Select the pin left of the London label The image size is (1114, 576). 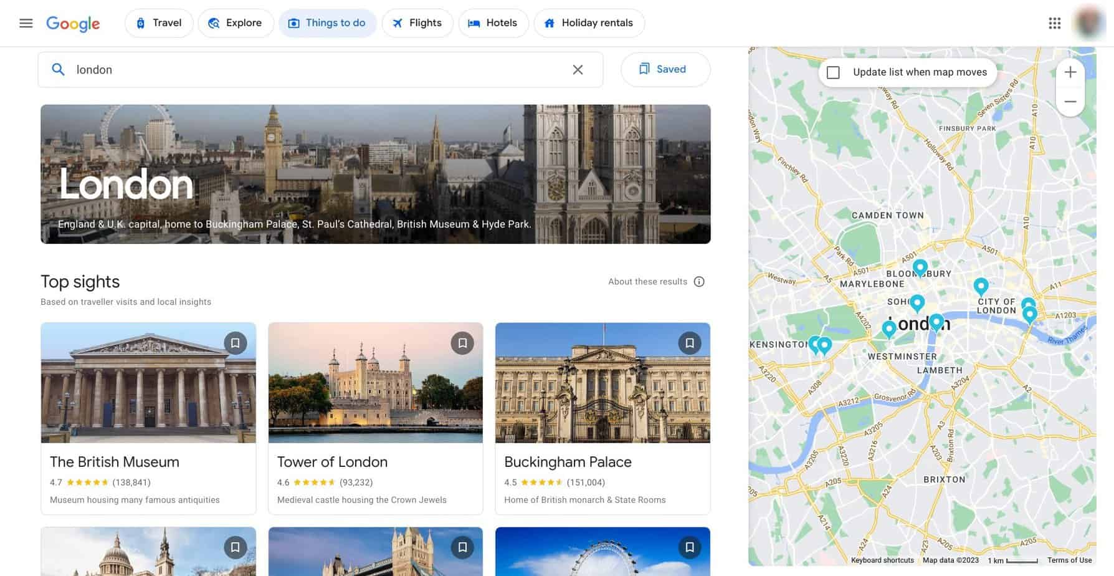pos(889,329)
